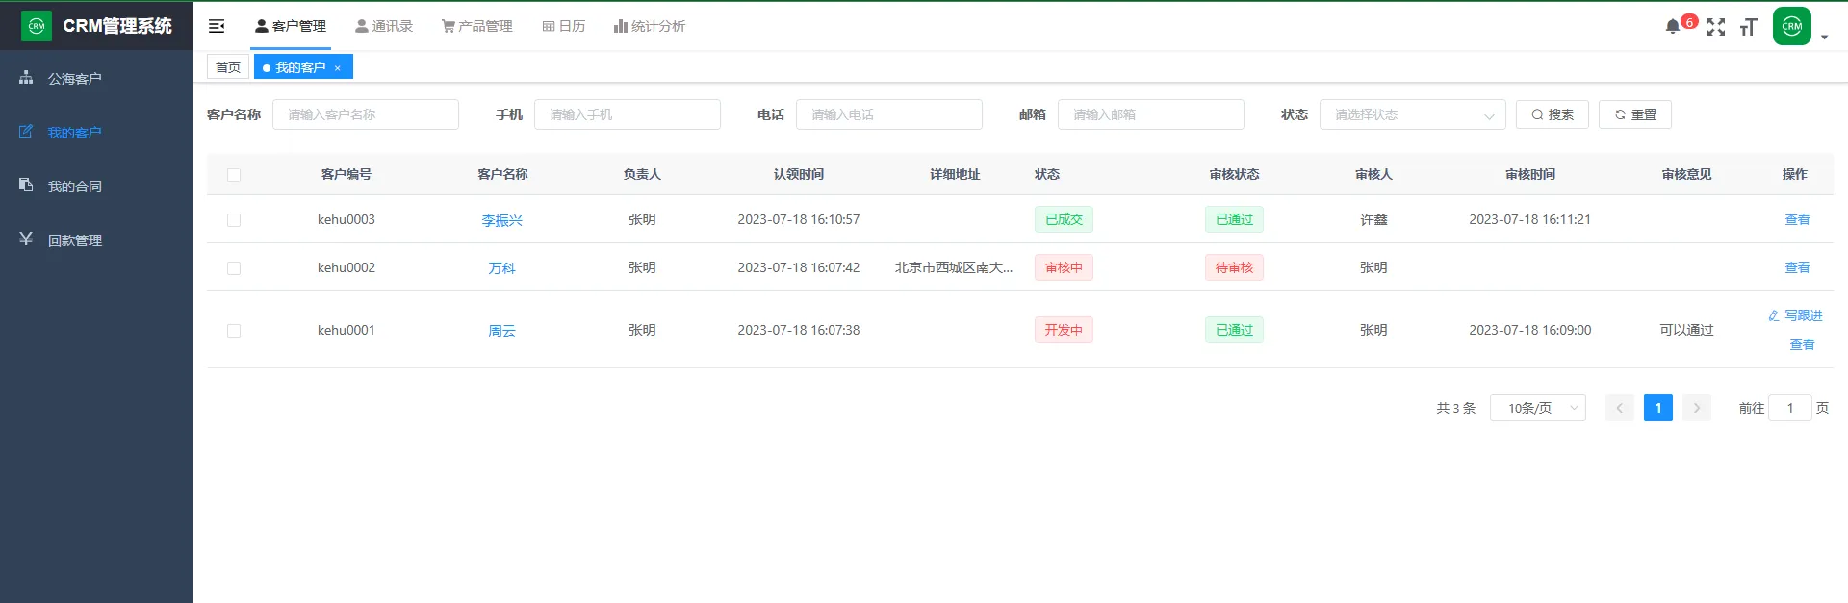The height and width of the screenshot is (603, 1848).
Task: Click the 搜索 button
Action: 1553,114
